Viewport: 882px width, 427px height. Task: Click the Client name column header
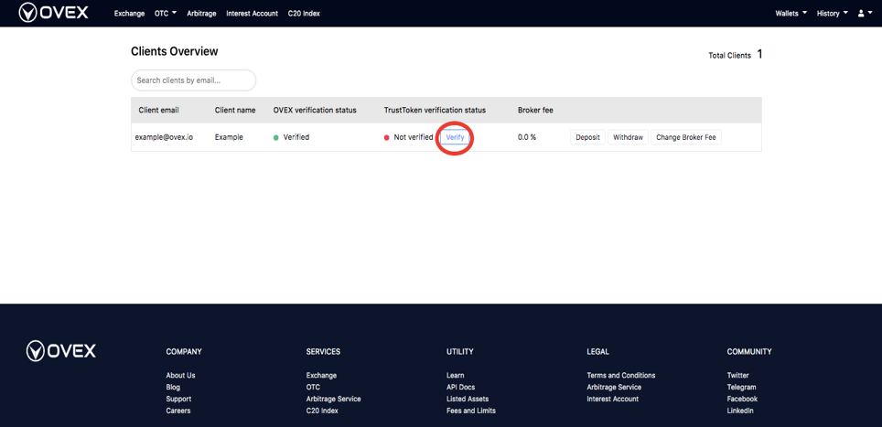[235, 110]
